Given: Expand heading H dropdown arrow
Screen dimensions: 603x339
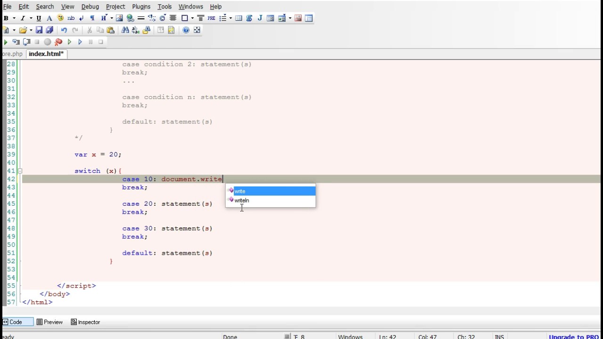Looking at the screenshot, I should coord(112,18).
